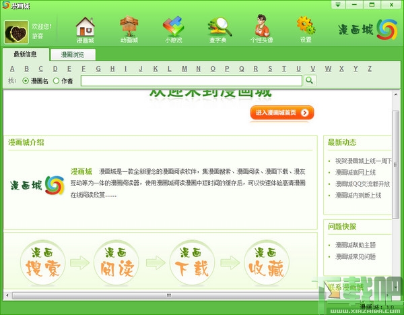404x315 pixels.
Task: Open the 漫画城 home icon
Action: click(86, 29)
